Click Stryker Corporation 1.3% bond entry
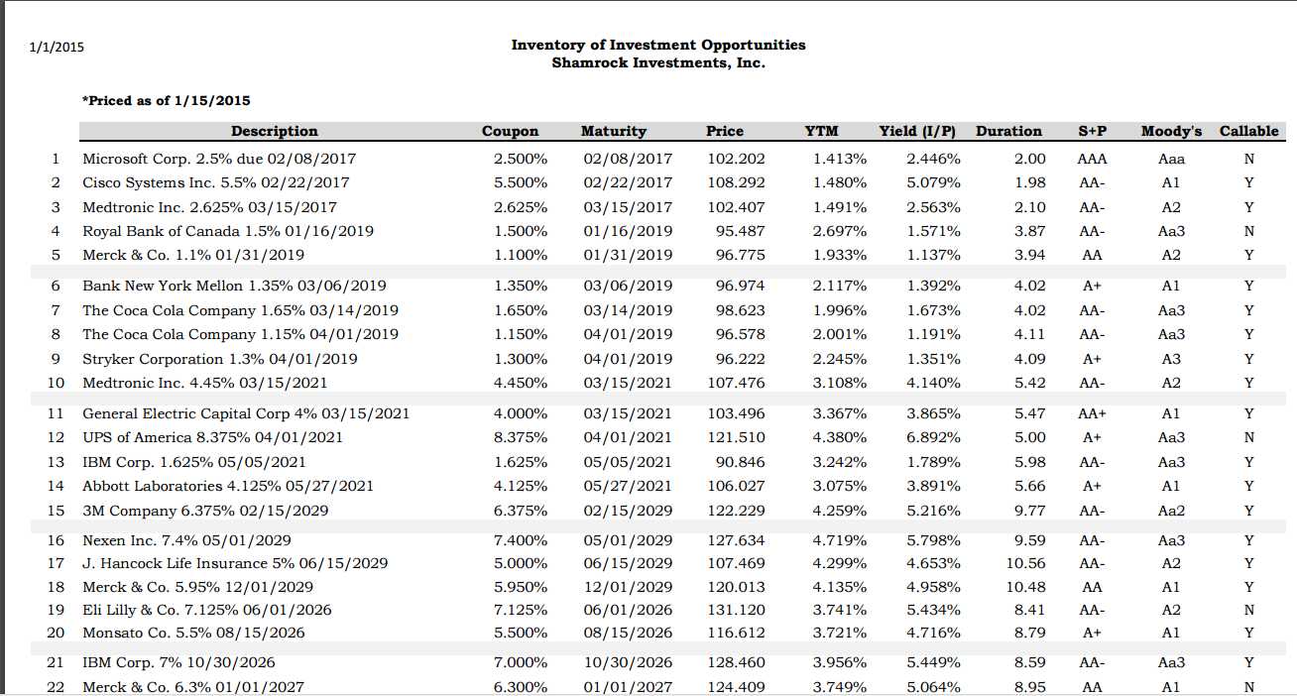 220,359
